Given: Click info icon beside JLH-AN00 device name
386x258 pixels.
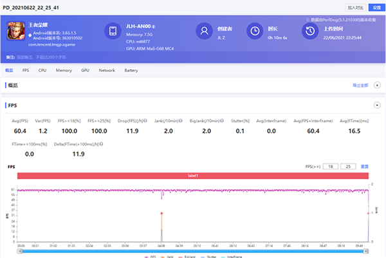Looking at the screenshot, I should coord(152,27).
